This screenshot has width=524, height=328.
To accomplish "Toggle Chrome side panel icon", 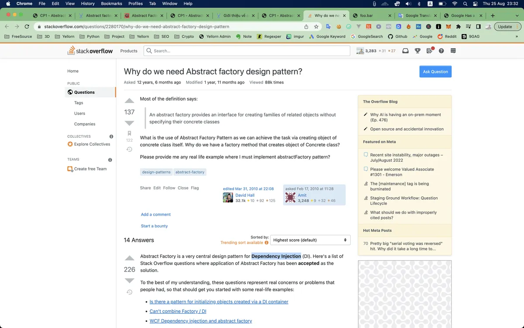I will tap(478, 27).
